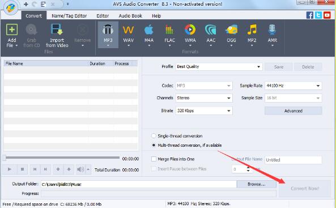The image size is (336, 208).
Task: Increase pause value with stepper arrow
Action: click(x=248, y=167)
